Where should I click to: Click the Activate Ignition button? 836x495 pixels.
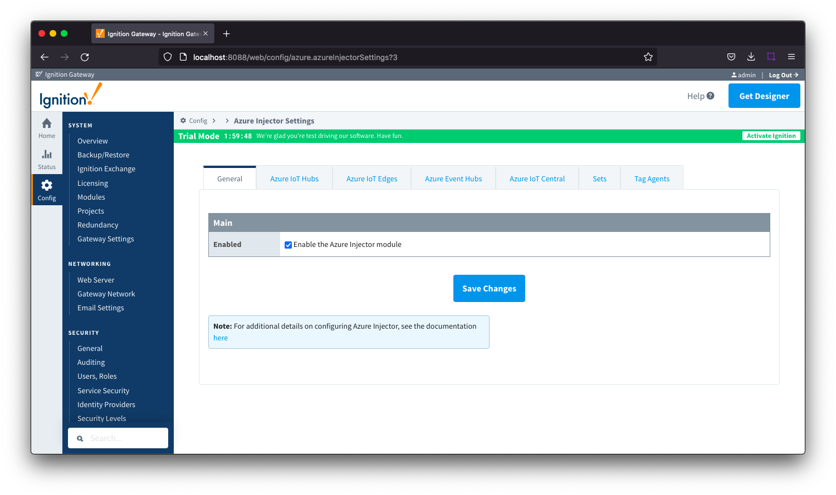771,136
